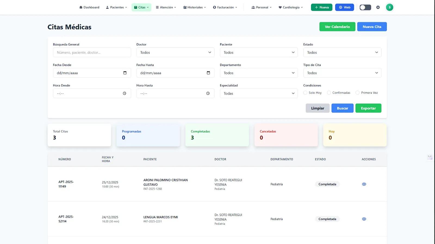This screenshot has height=244, width=435.
Task: Expand the Doctor filter dropdown
Action: tap(175, 52)
